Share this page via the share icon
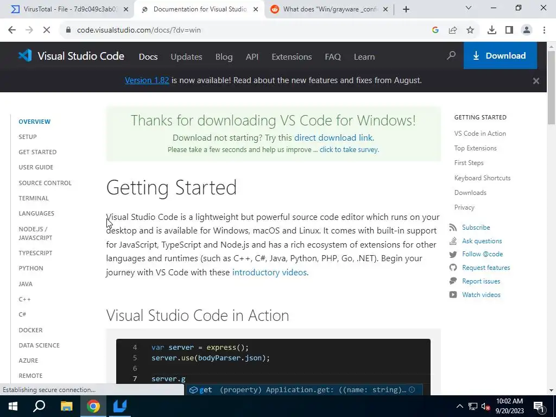Viewport: 556px width, 417px height. tap(453, 30)
